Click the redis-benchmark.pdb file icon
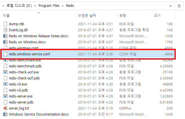 click(x=5, y=66)
